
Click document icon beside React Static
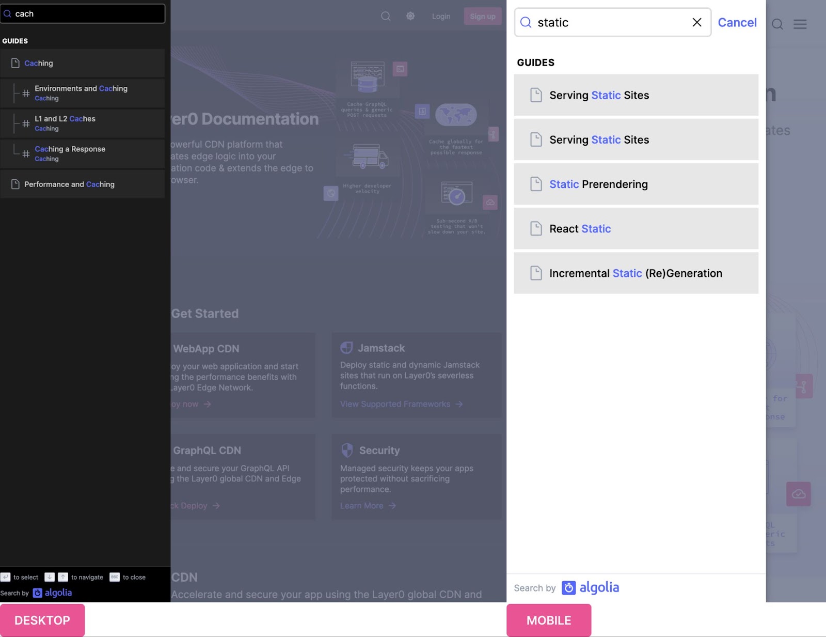536,228
